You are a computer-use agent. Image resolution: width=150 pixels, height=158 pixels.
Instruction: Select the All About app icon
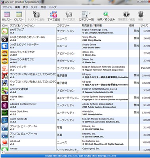(x=5, y=143)
